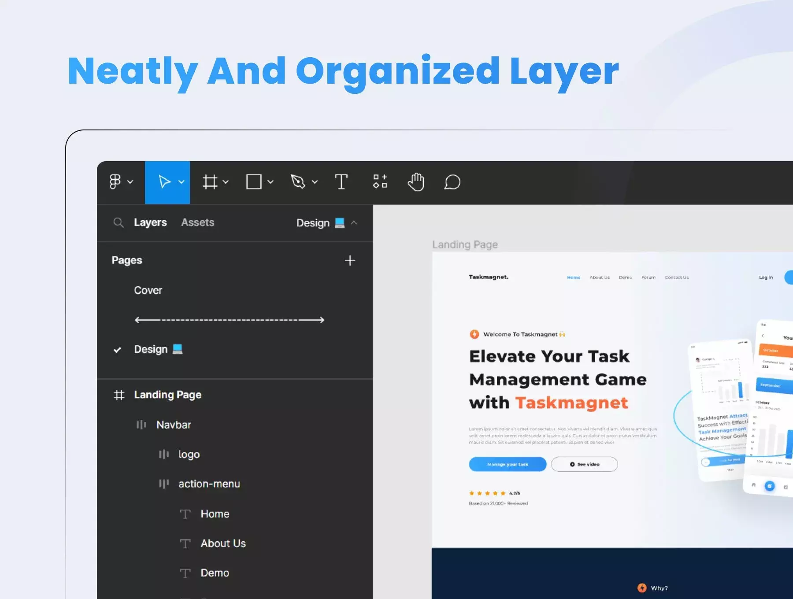The image size is (793, 599).
Task: Click Contact Us link in canvas navbar
Action: [x=677, y=277]
